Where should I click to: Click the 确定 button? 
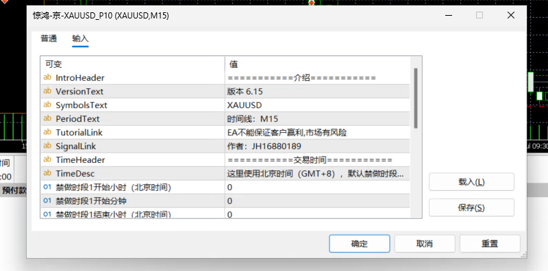359,244
